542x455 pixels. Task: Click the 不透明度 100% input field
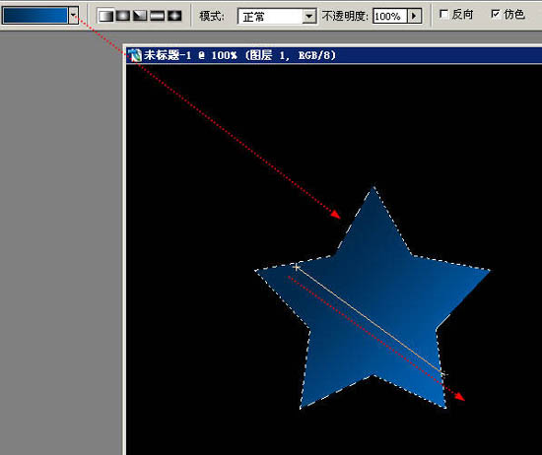[x=389, y=16]
